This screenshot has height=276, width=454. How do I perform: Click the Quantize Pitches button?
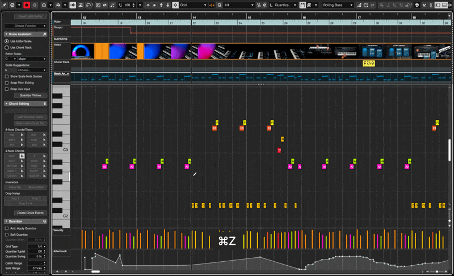30,95
